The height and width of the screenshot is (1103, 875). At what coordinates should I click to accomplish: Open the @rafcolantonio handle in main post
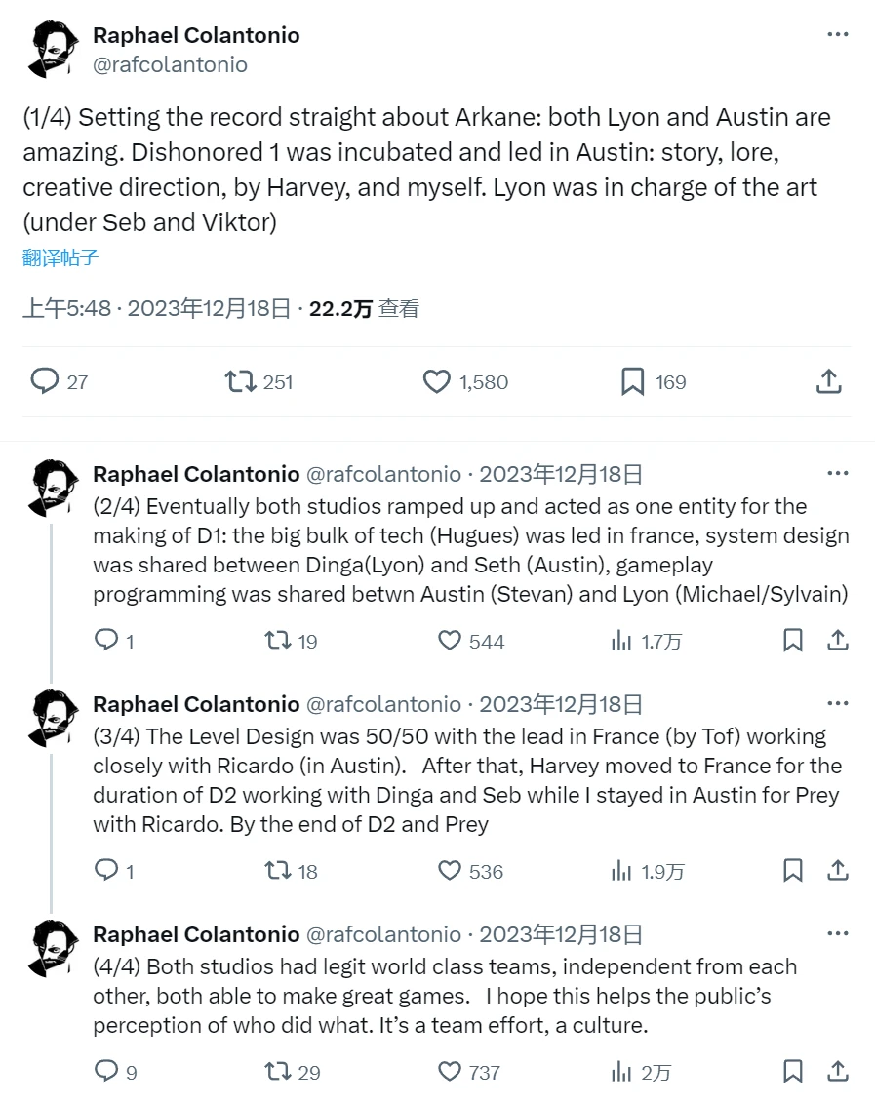(170, 64)
